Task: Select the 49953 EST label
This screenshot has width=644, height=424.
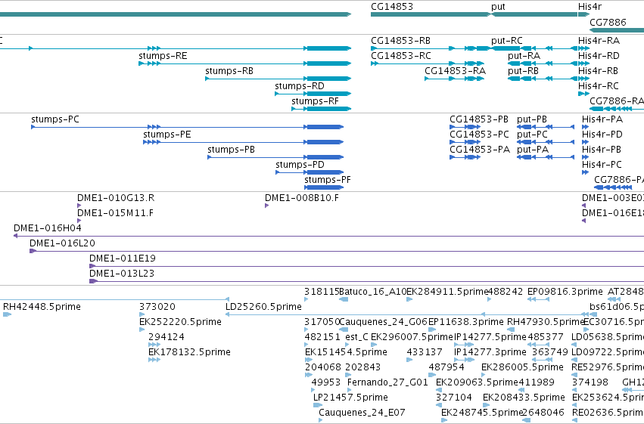Action: 326,382
